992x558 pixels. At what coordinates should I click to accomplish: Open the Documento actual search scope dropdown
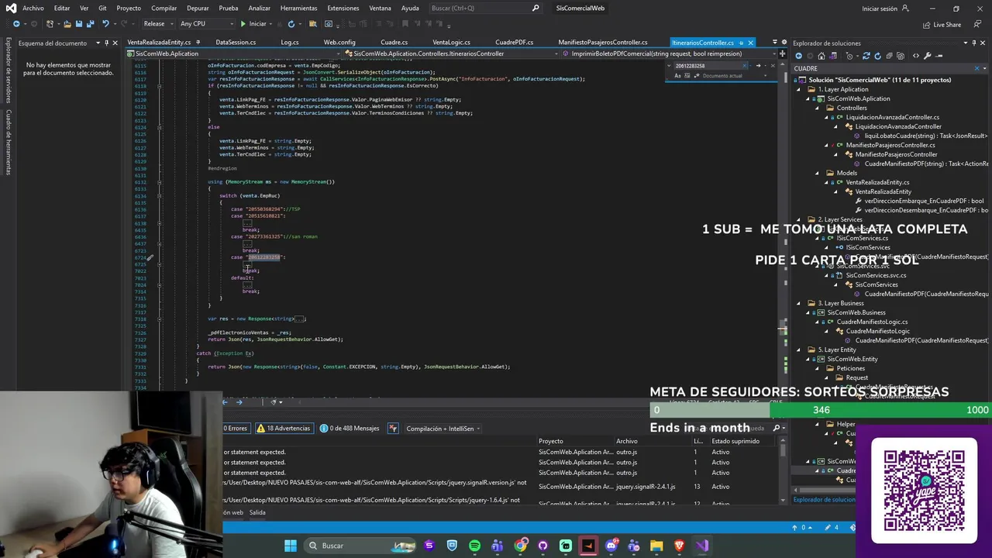[732, 76]
